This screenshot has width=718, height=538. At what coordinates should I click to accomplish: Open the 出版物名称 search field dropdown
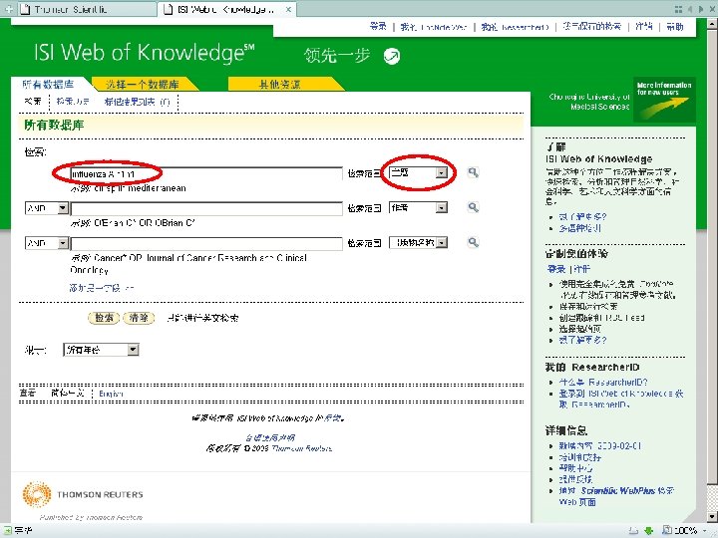coord(442,242)
